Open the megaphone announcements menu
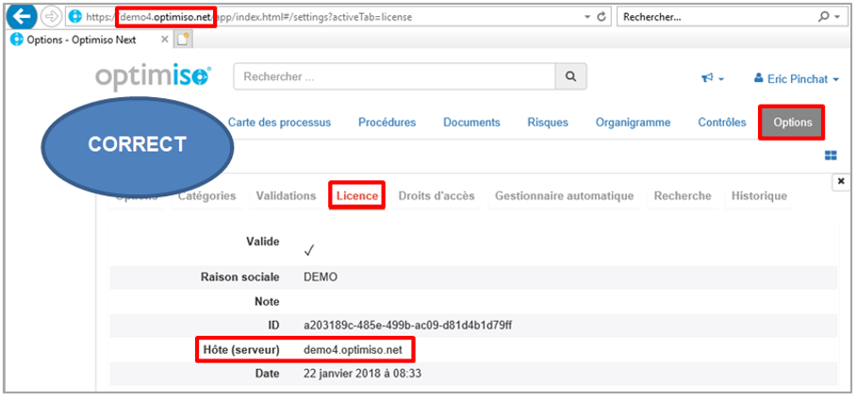Image resolution: width=856 pixels, height=400 pixels. [713, 79]
